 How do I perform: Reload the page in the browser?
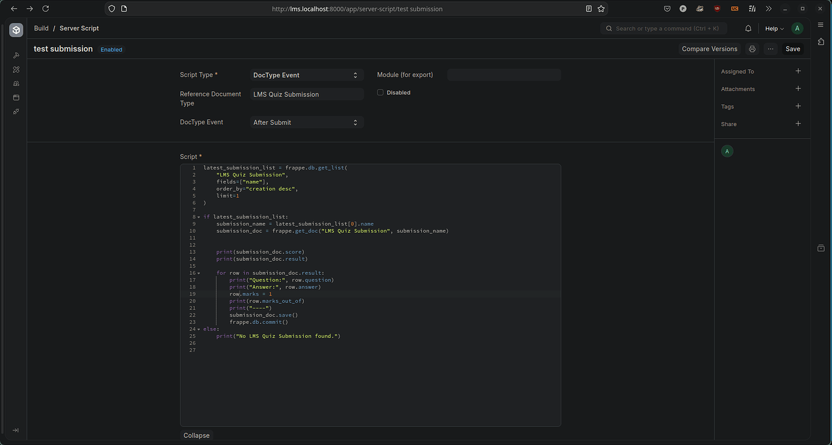click(x=45, y=9)
